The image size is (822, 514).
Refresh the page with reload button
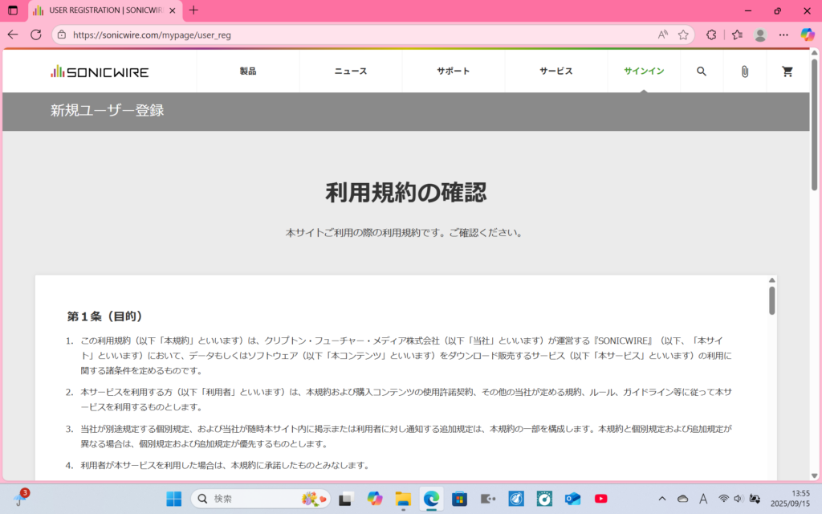pos(36,35)
